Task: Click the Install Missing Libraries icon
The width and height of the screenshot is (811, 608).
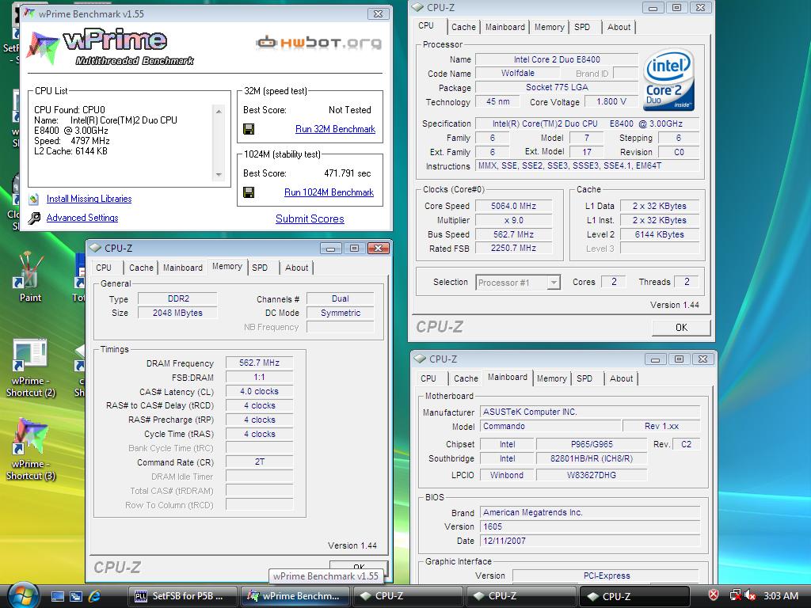Action: [x=34, y=199]
